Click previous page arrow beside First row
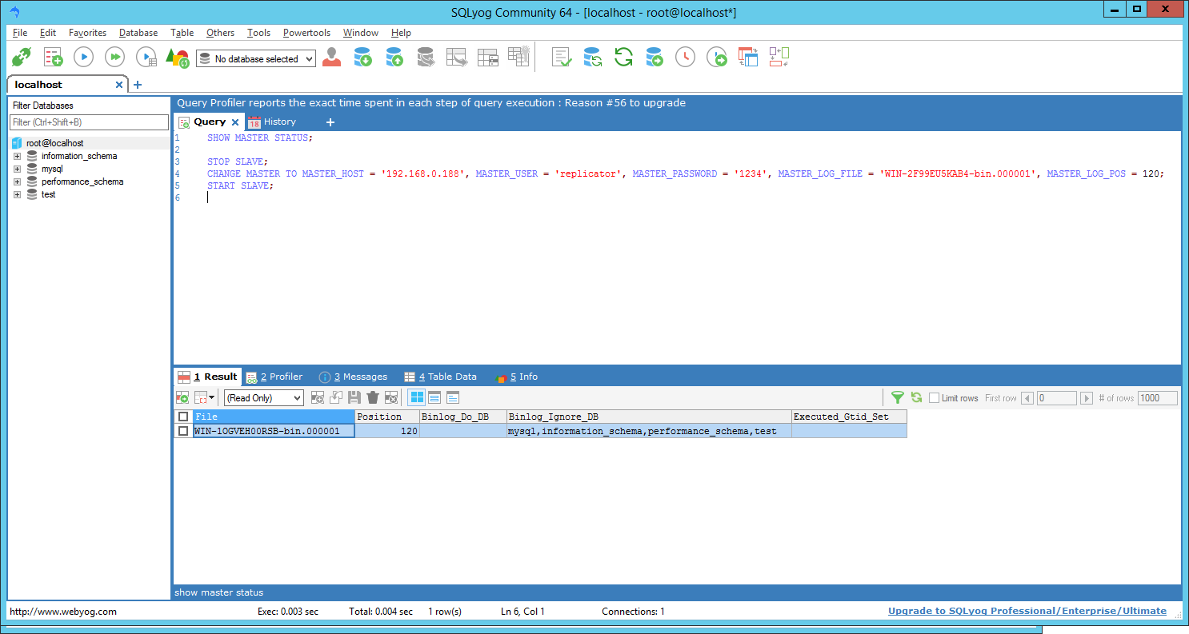The height and width of the screenshot is (634, 1189). tap(1027, 398)
